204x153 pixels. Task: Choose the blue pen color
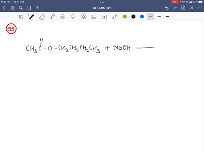142,17
